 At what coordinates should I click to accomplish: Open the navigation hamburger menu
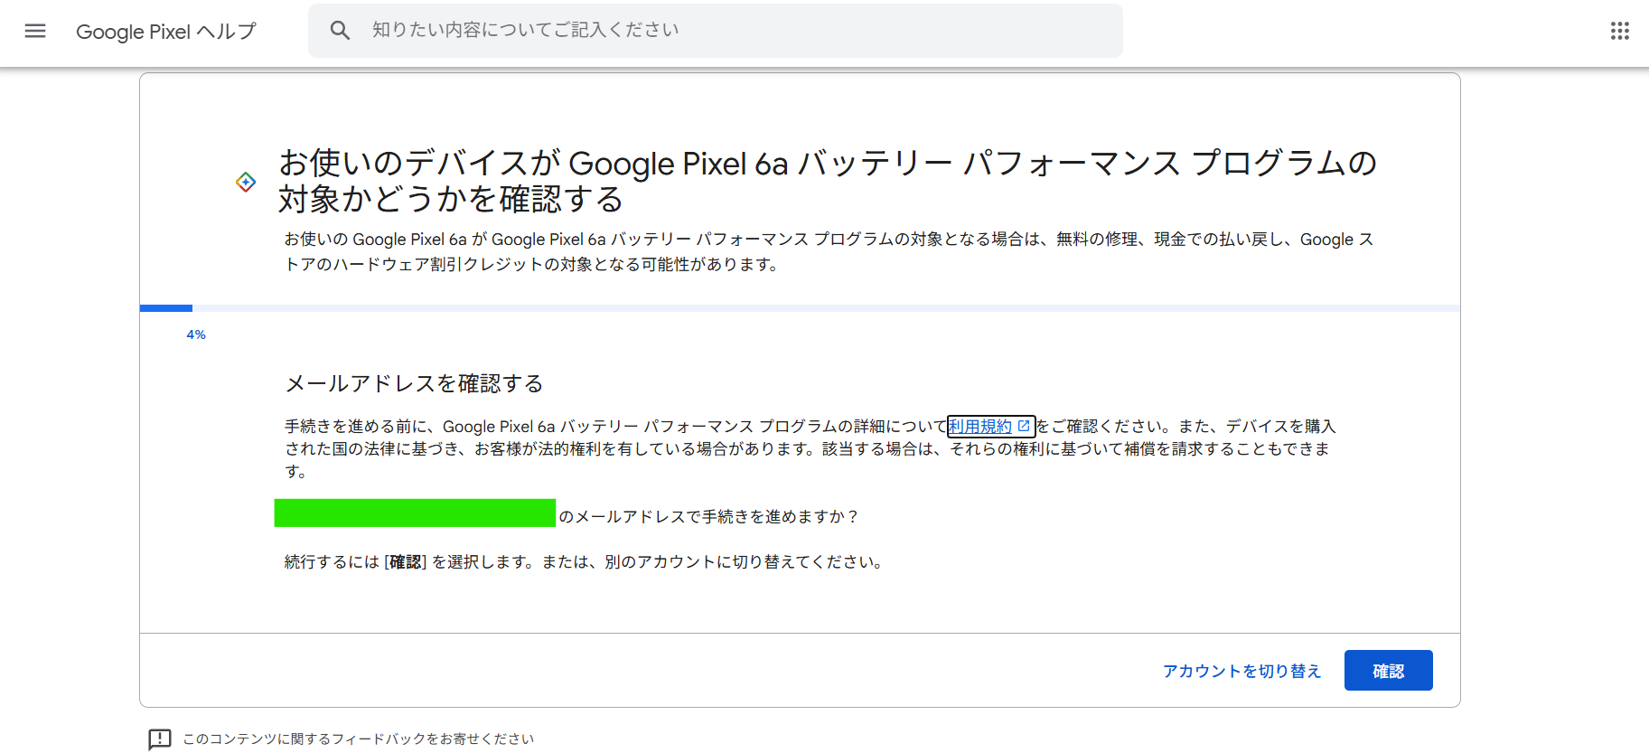click(34, 30)
